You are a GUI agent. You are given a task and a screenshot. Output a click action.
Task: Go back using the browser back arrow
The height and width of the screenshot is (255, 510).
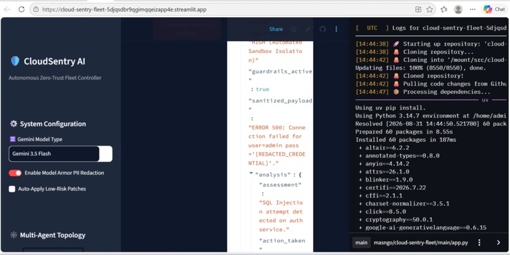click(7, 9)
